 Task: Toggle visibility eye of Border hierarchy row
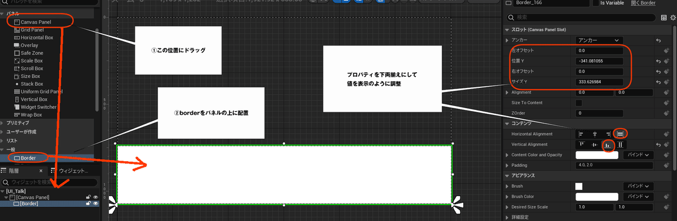(x=96, y=204)
